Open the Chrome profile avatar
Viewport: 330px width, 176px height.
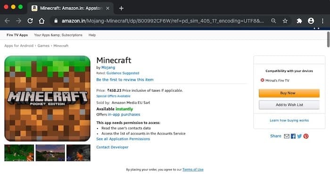click(311, 21)
